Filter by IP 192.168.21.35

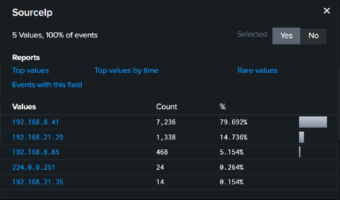click(x=38, y=182)
